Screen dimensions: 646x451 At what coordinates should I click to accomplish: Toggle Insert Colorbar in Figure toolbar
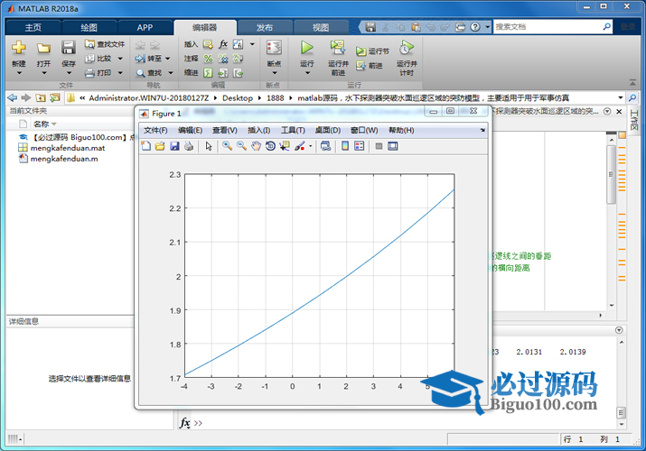click(x=345, y=146)
